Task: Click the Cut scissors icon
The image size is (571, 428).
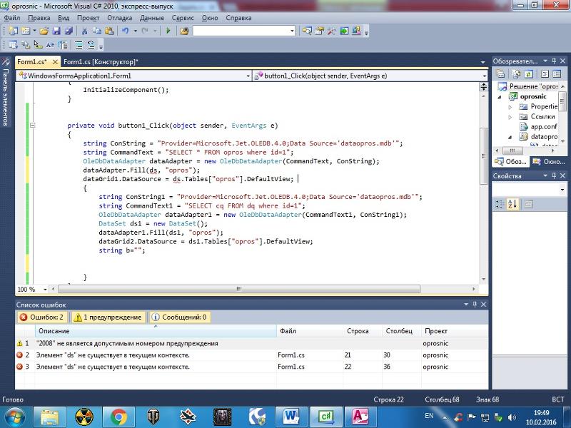Action: (84, 31)
